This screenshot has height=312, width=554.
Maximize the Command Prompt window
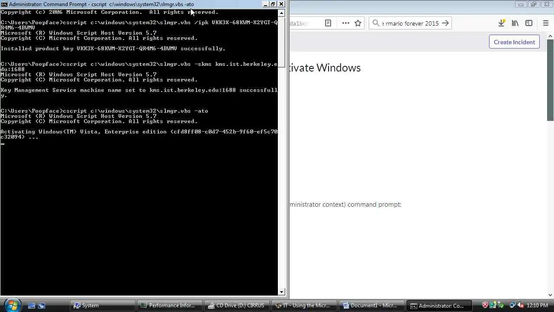273,4
